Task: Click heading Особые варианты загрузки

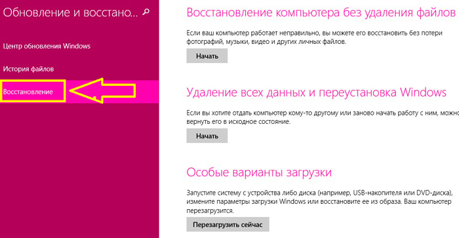Action: (259, 172)
